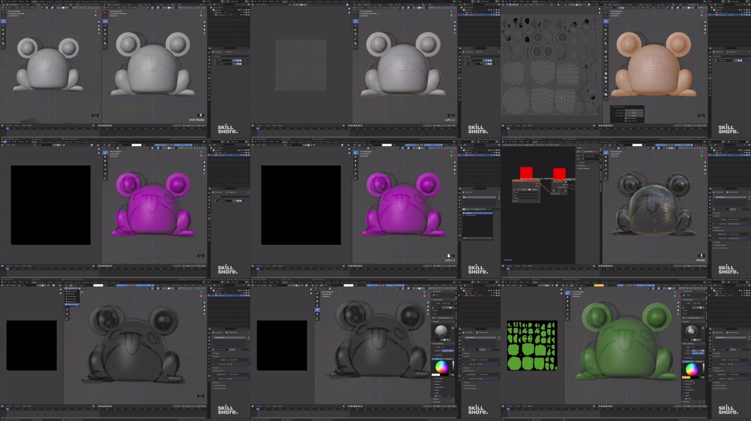Click image editor zoom icon in green frog frame
This screenshot has width=751, height=421.
(561, 289)
